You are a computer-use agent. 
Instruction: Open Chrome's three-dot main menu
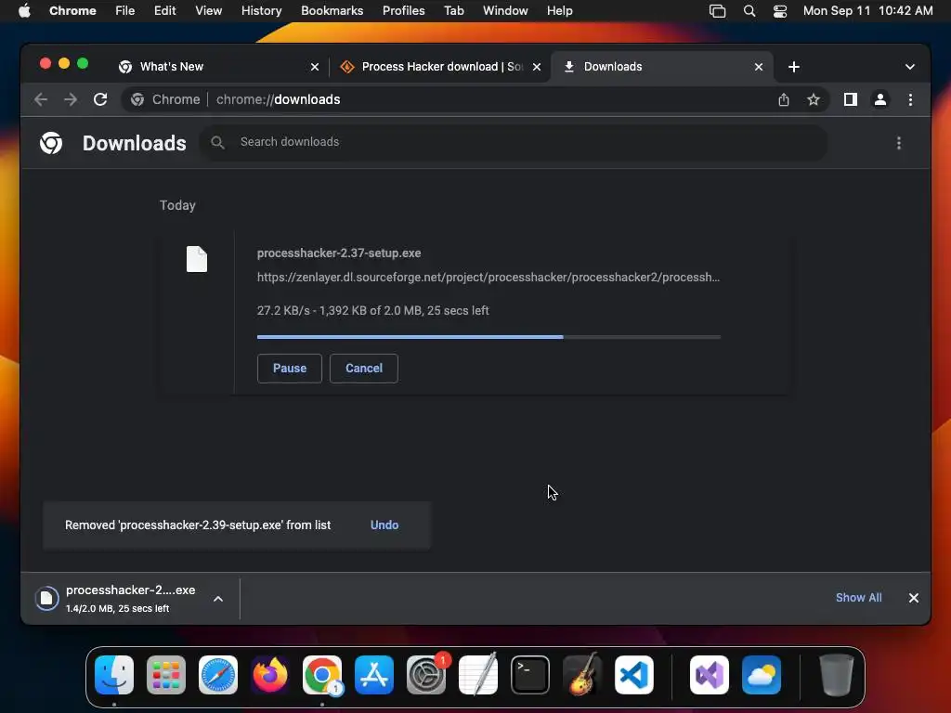click(910, 99)
